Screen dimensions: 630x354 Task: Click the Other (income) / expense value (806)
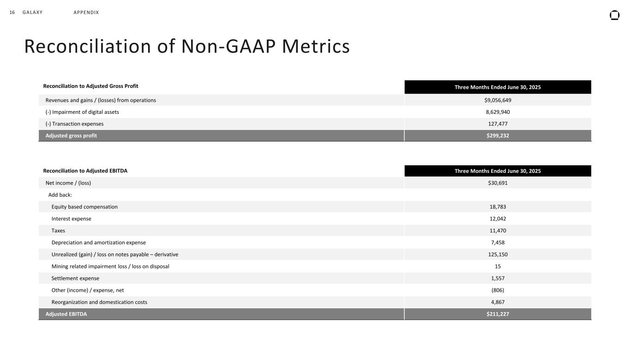coord(498,290)
